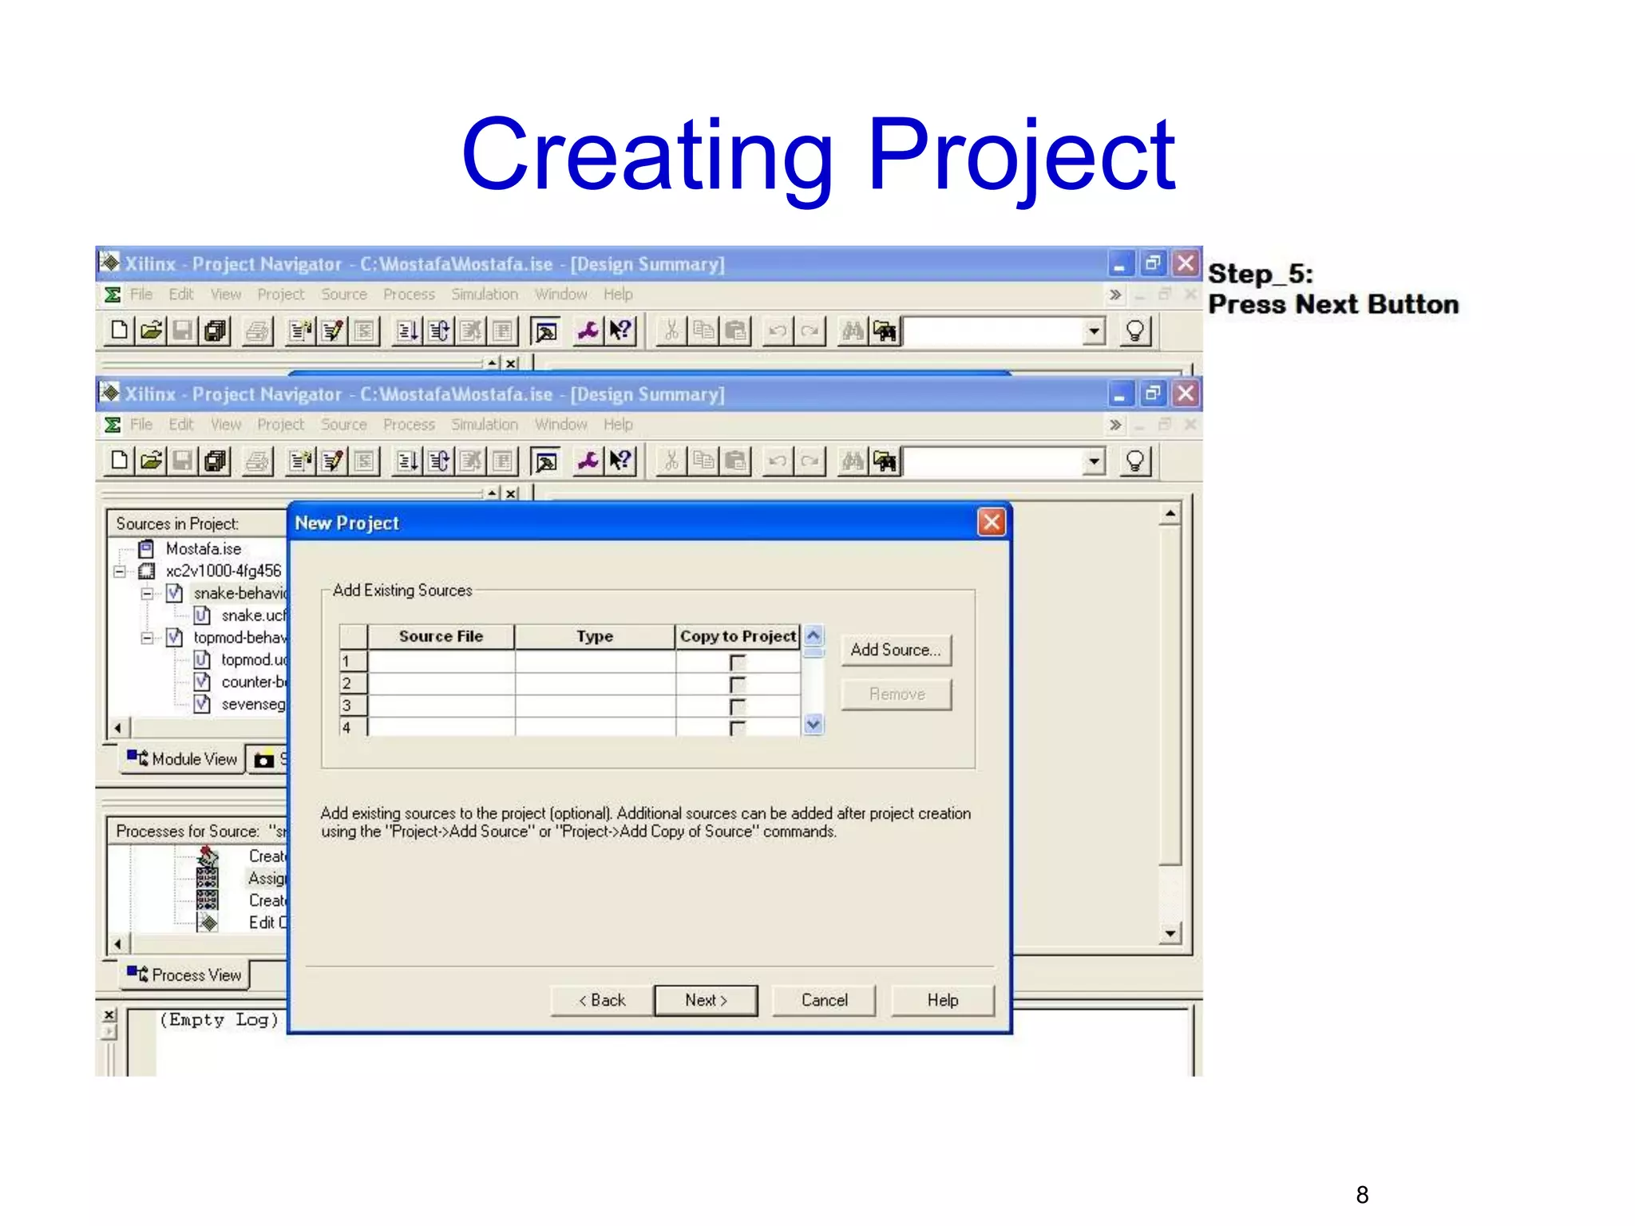Viewport: 1635px width, 1226px height.
Task: Click the binoculars Find icon in lower toolbar
Action: click(x=853, y=461)
